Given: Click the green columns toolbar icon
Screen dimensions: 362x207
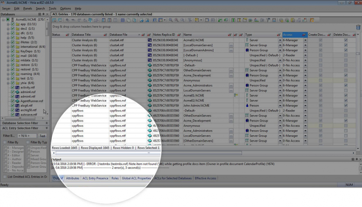Looking at the screenshot, I should point(233,20).
